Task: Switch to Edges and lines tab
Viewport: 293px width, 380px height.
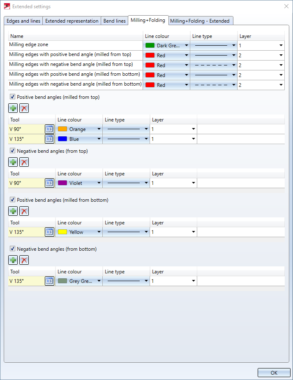Action: click(x=23, y=21)
